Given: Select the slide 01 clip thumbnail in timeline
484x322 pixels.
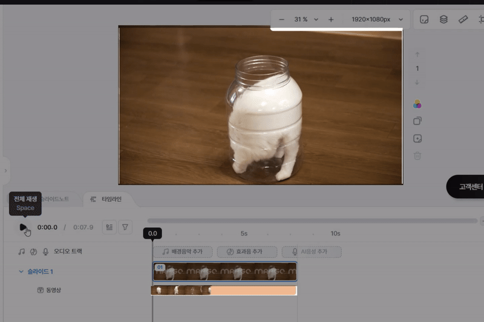Looking at the screenshot, I should click(x=224, y=272).
